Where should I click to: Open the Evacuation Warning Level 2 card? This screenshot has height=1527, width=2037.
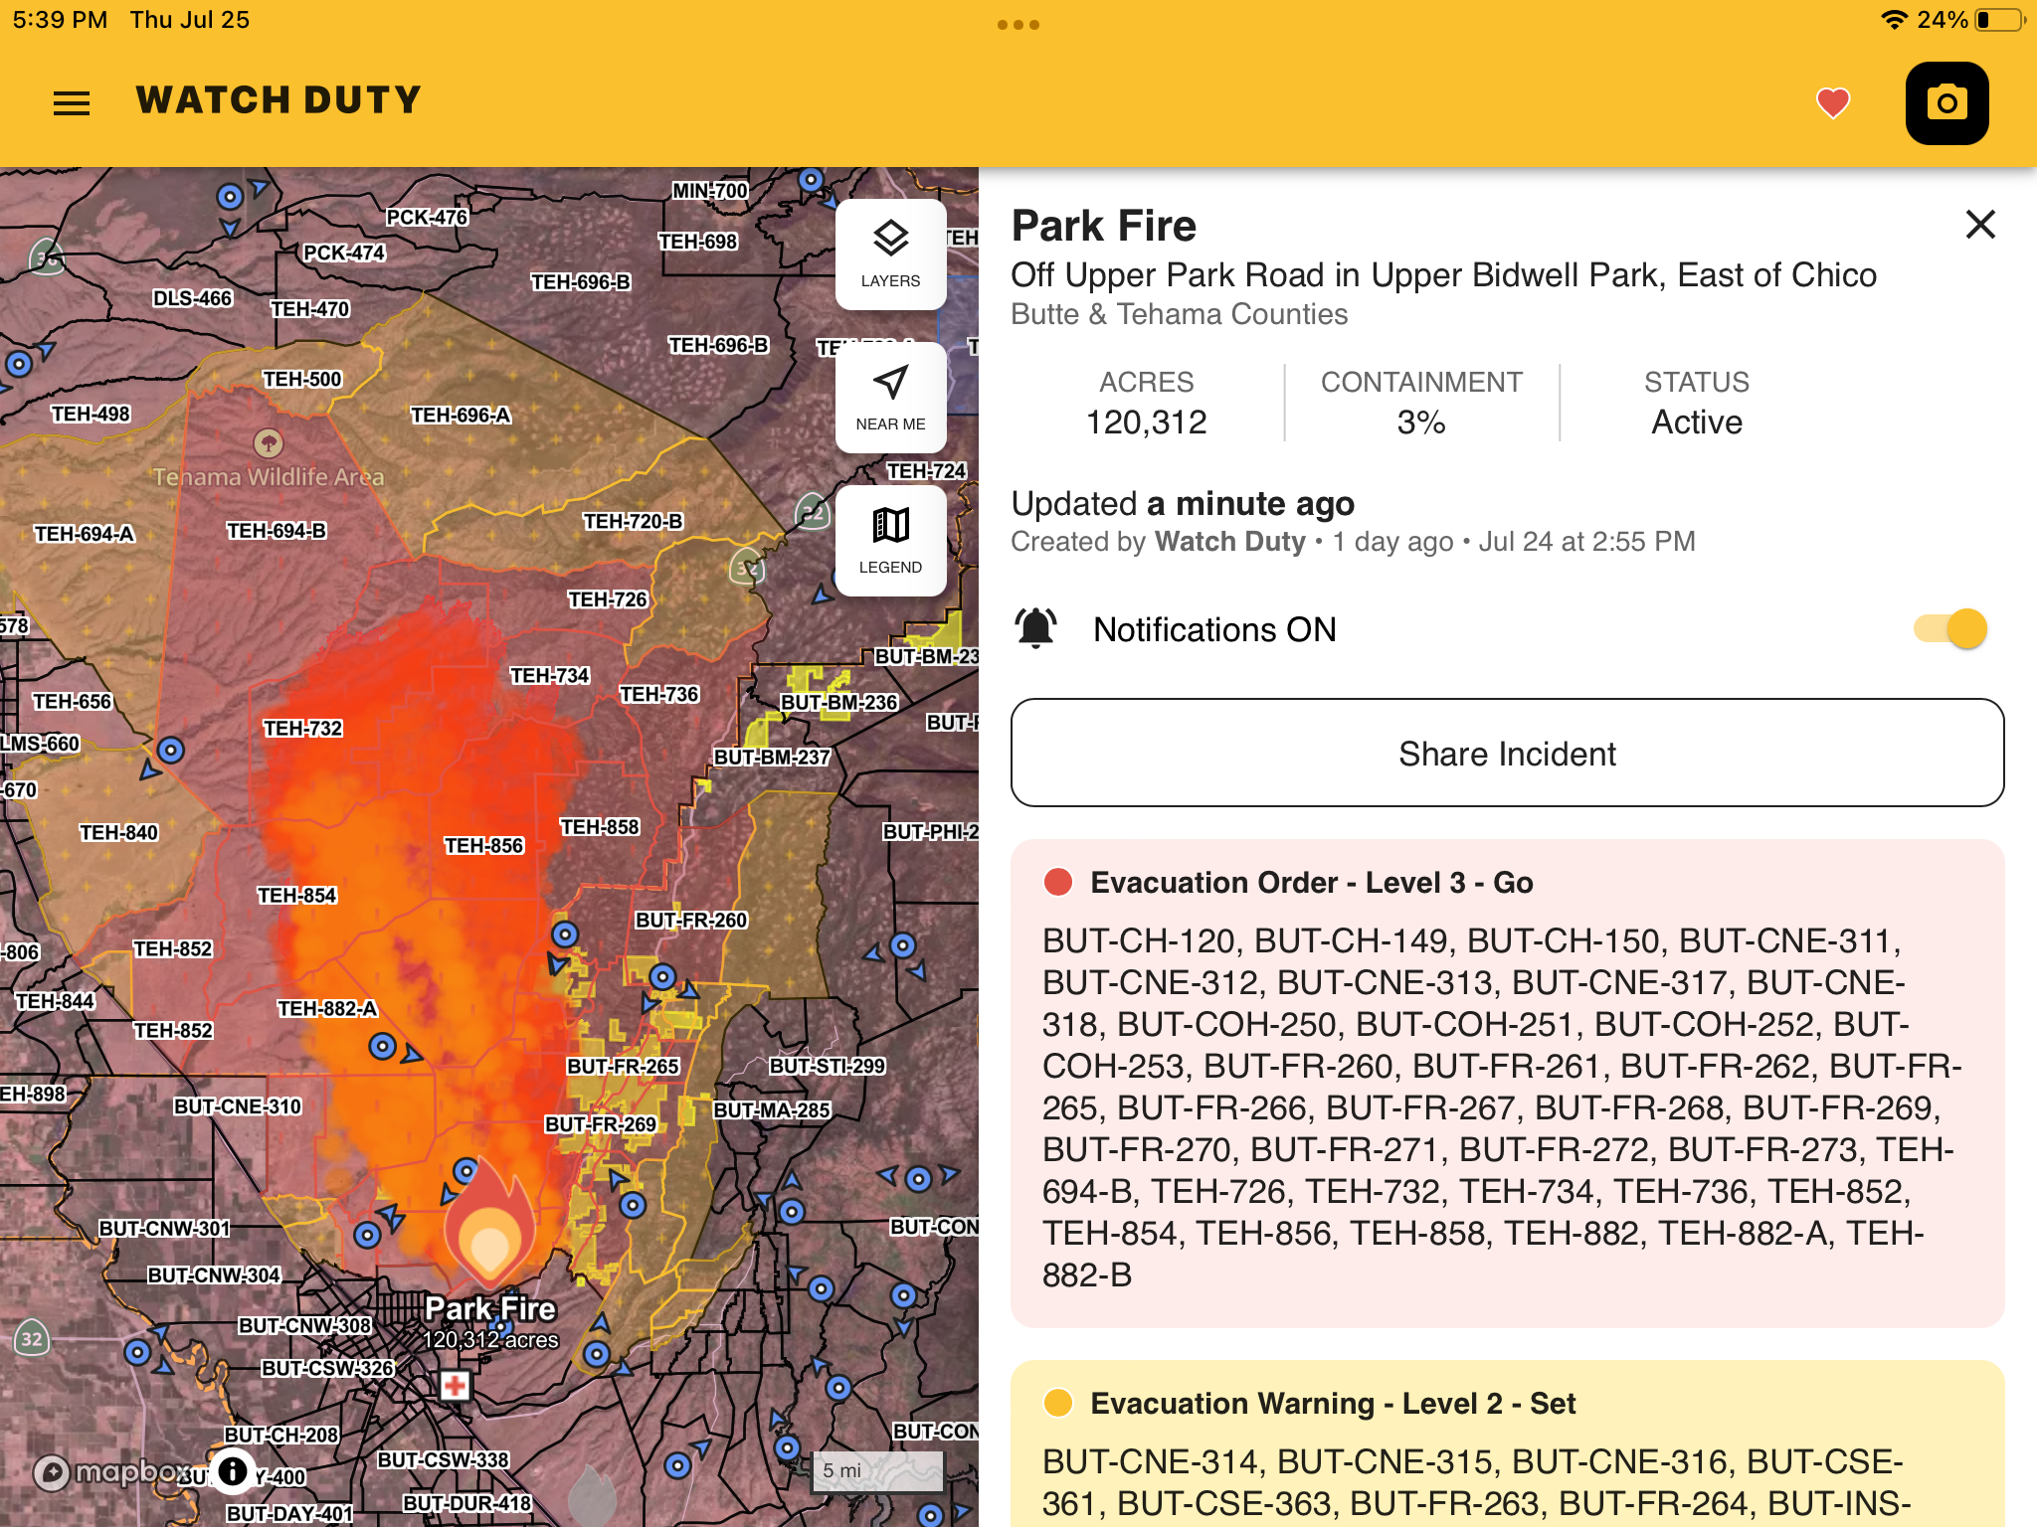(1507, 1443)
